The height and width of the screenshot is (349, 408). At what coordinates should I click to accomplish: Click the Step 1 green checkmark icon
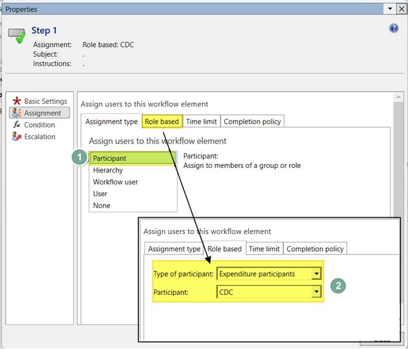[x=18, y=35]
